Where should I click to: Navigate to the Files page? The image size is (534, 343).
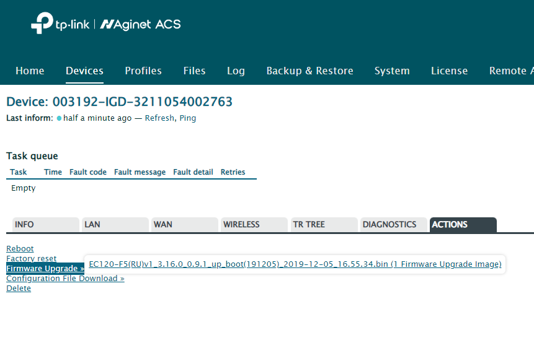pyautogui.click(x=194, y=71)
